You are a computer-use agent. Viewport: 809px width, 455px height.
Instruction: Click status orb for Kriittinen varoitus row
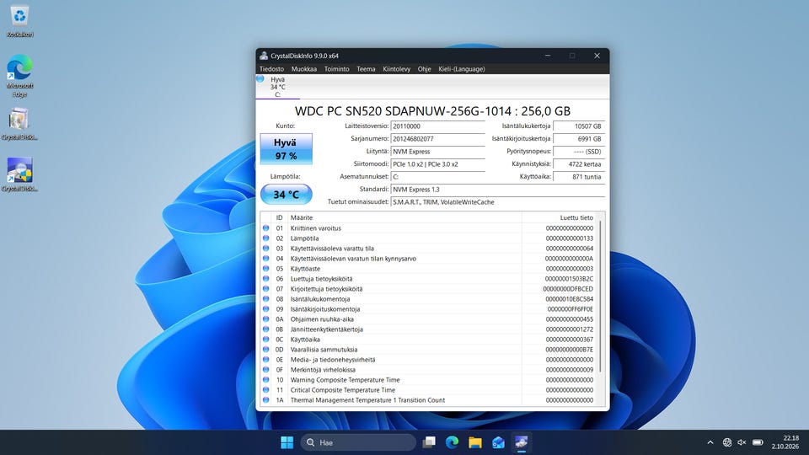pos(265,228)
